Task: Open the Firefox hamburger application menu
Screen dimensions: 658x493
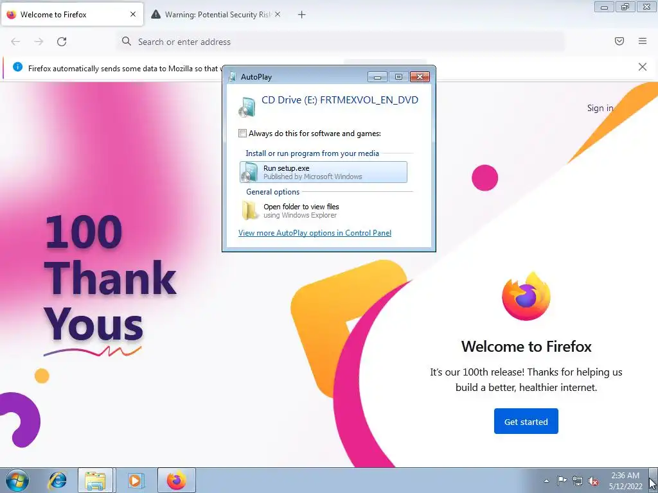Action: click(643, 41)
